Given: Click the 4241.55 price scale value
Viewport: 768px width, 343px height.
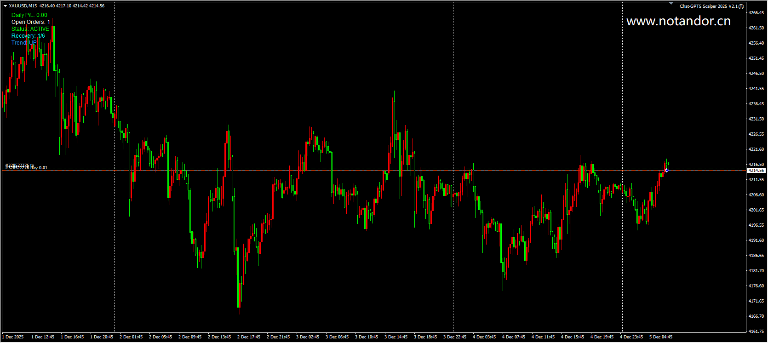Looking at the screenshot, I should pos(756,89).
